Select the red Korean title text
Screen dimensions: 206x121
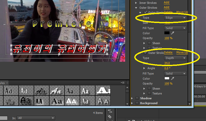coord(59,49)
